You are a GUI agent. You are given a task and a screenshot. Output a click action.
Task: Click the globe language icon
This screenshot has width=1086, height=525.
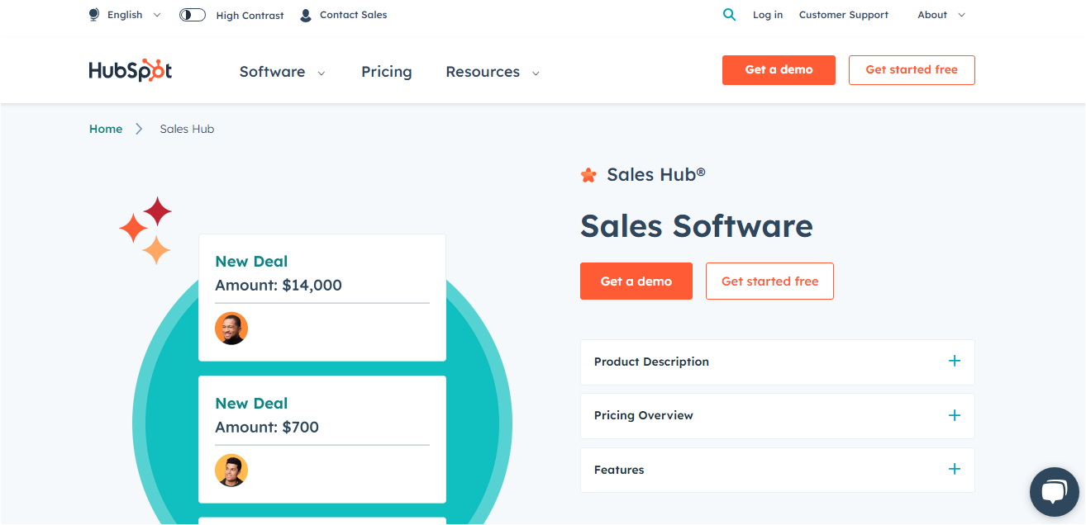click(x=94, y=15)
